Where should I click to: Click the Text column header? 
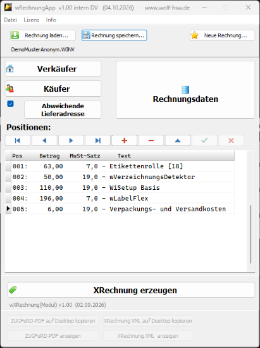pos(124,156)
